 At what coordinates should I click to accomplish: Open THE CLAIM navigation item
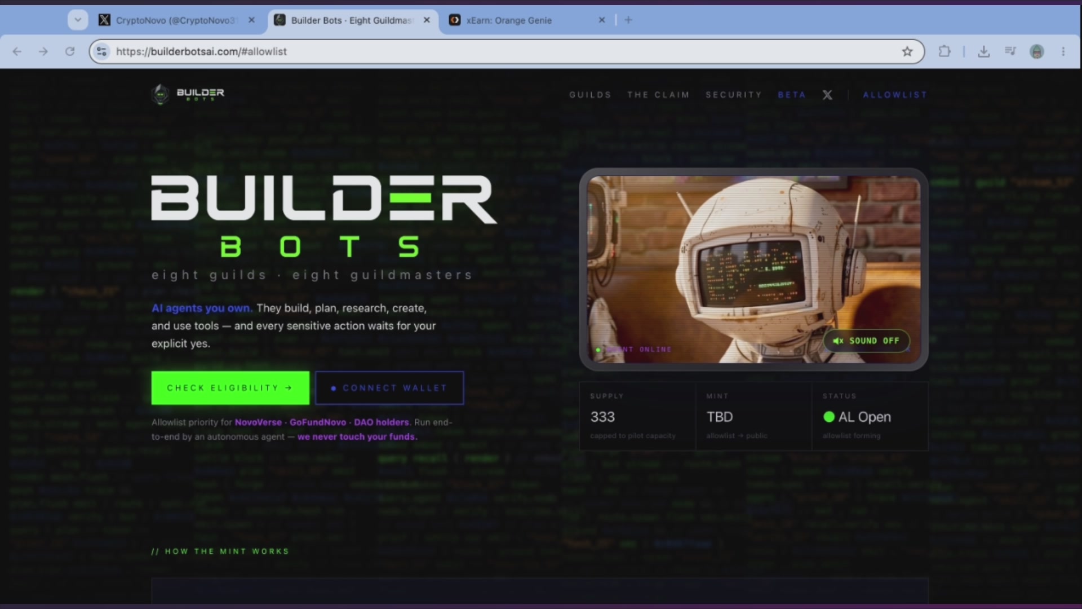tap(658, 95)
